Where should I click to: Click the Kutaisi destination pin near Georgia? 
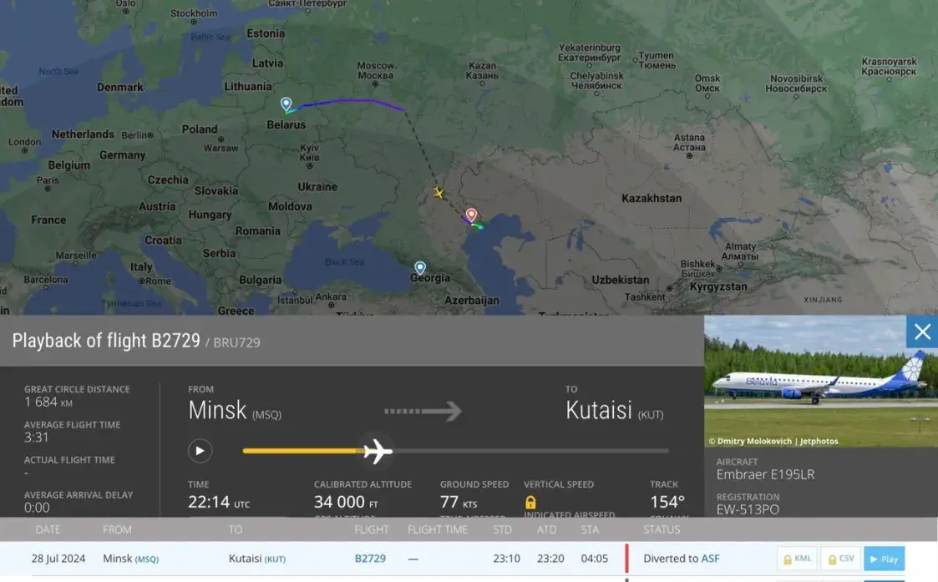pyautogui.click(x=420, y=267)
